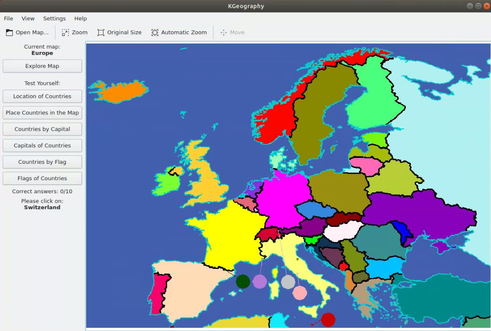The width and height of the screenshot is (491, 331).
Task: Open the View menu
Action: (x=28, y=18)
